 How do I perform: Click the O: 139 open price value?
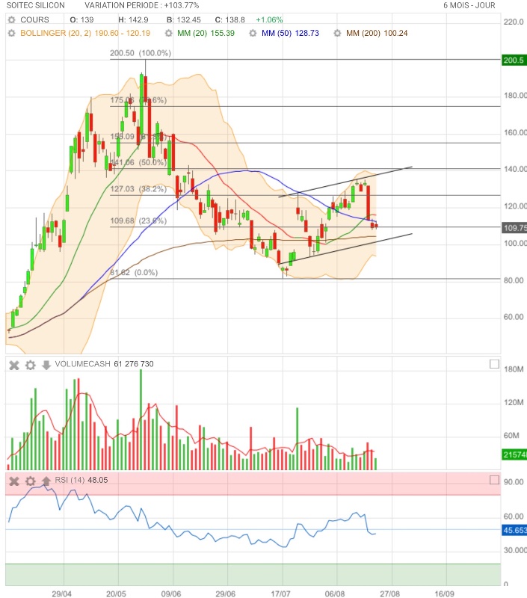tap(81, 20)
